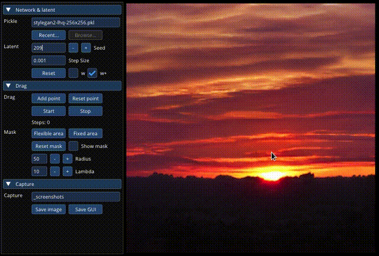
Task: Click the Browse... button
Action: click(x=85, y=35)
